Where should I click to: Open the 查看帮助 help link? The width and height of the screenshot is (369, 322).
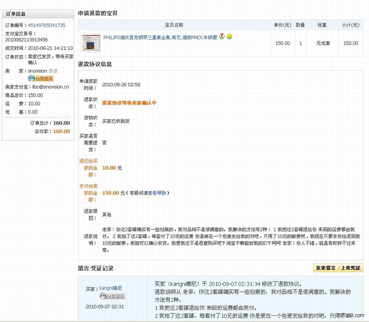point(157,193)
